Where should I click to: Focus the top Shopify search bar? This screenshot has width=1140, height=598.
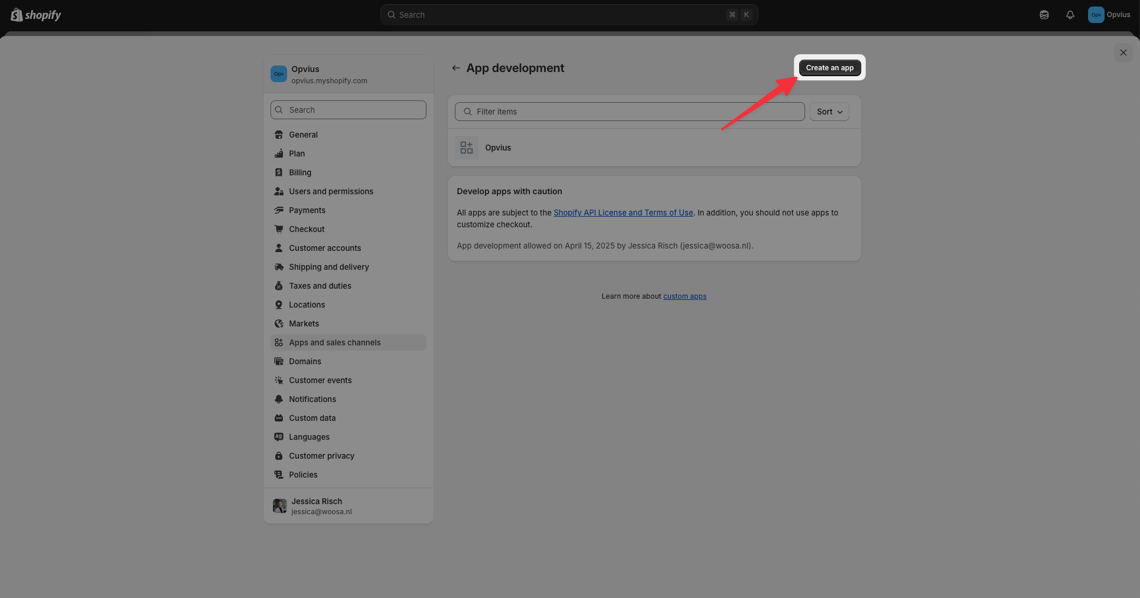coord(569,15)
